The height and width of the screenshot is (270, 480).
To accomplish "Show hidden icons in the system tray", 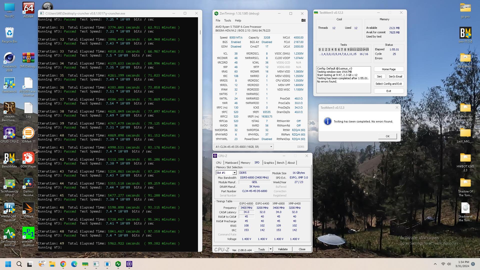I will coord(435,264).
